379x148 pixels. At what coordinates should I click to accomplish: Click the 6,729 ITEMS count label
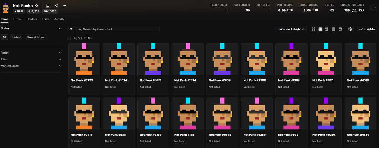click(x=82, y=38)
